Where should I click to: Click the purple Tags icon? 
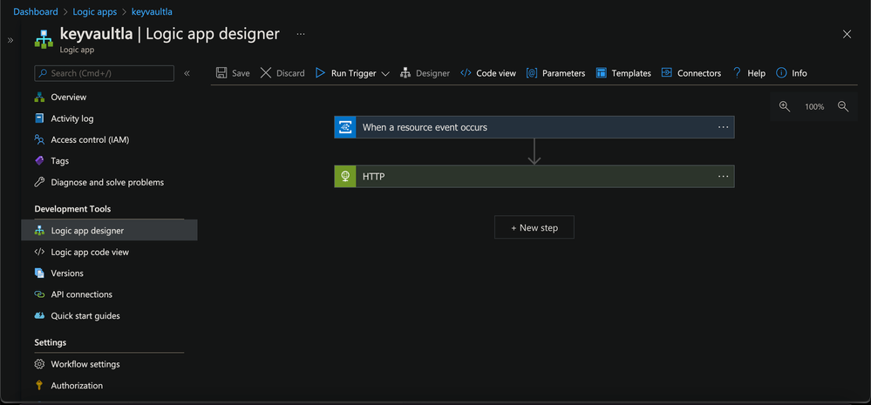click(x=39, y=161)
